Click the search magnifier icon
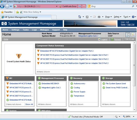 coord(133,6)
